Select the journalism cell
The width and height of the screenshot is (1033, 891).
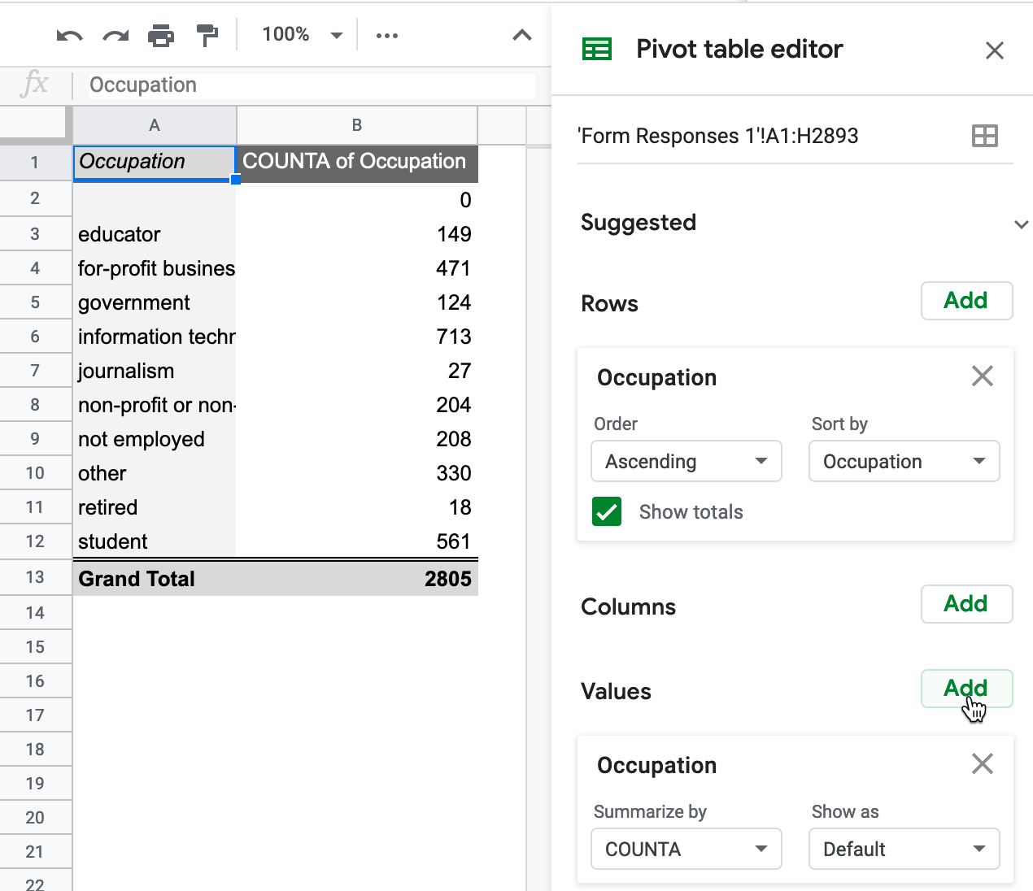155,371
